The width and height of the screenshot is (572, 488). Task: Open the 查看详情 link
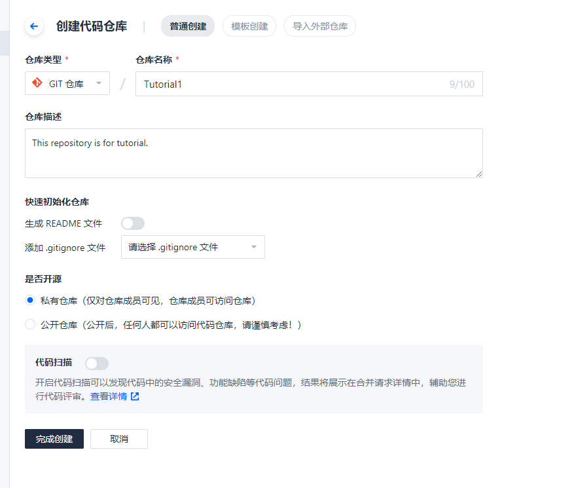(109, 396)
